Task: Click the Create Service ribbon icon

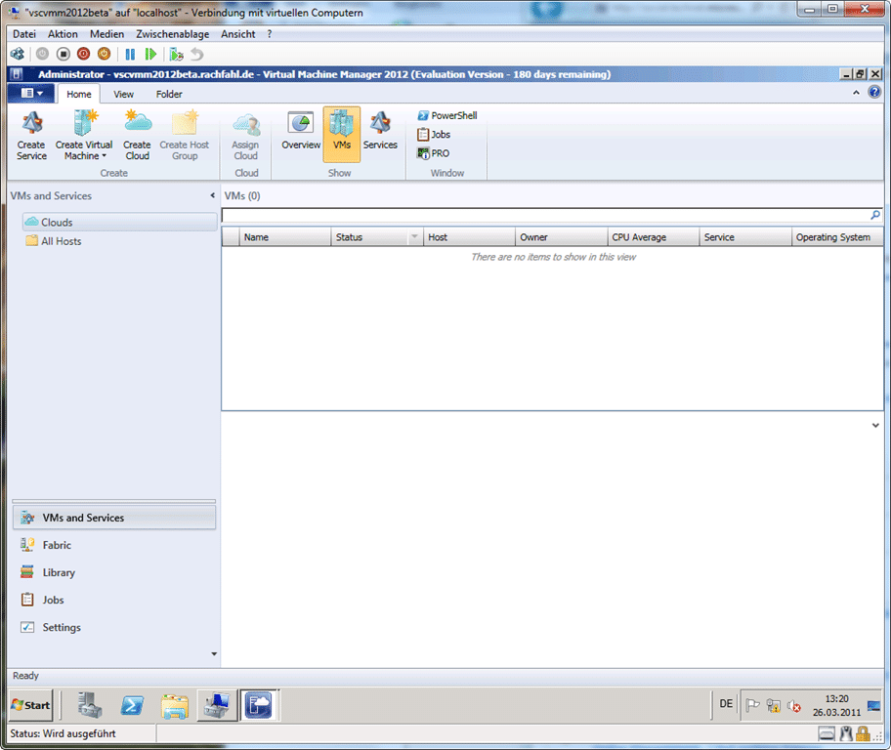Action: click(32, 136)
